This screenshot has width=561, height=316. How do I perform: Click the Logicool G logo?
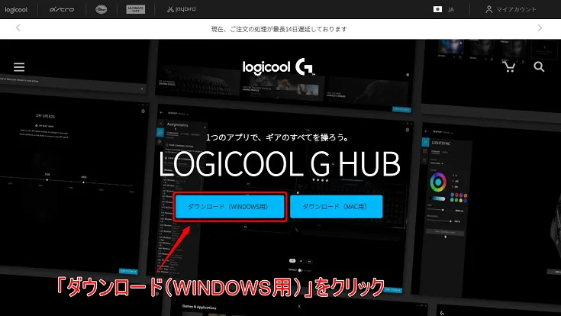point(279,67)
